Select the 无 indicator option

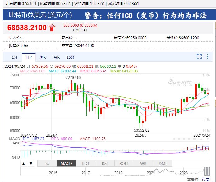pos(47,163)
